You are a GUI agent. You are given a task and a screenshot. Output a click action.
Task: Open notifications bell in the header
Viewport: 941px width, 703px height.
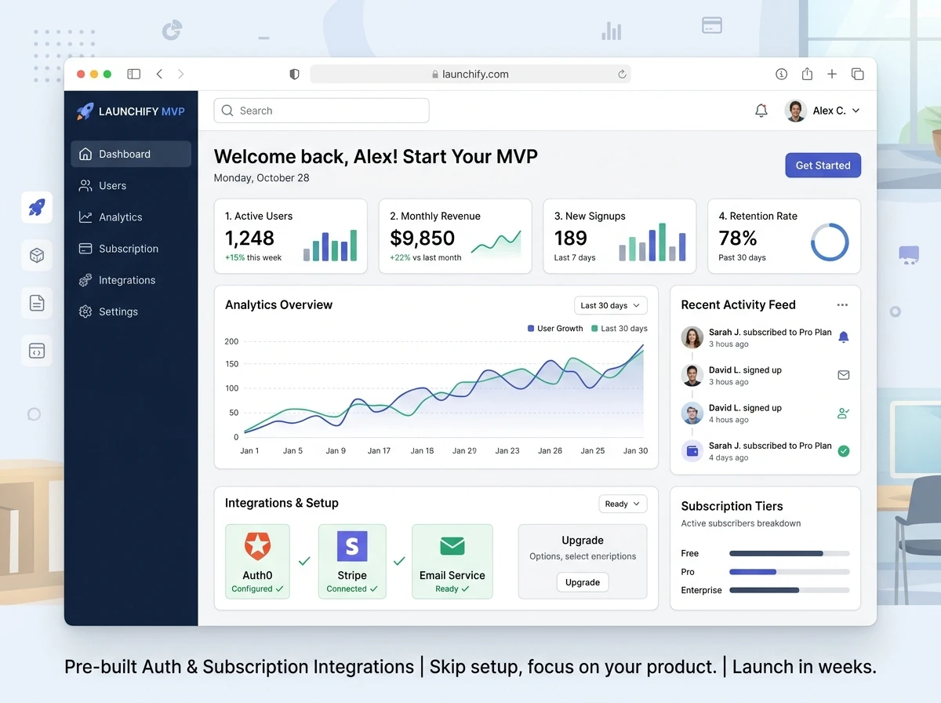(761, 111)
